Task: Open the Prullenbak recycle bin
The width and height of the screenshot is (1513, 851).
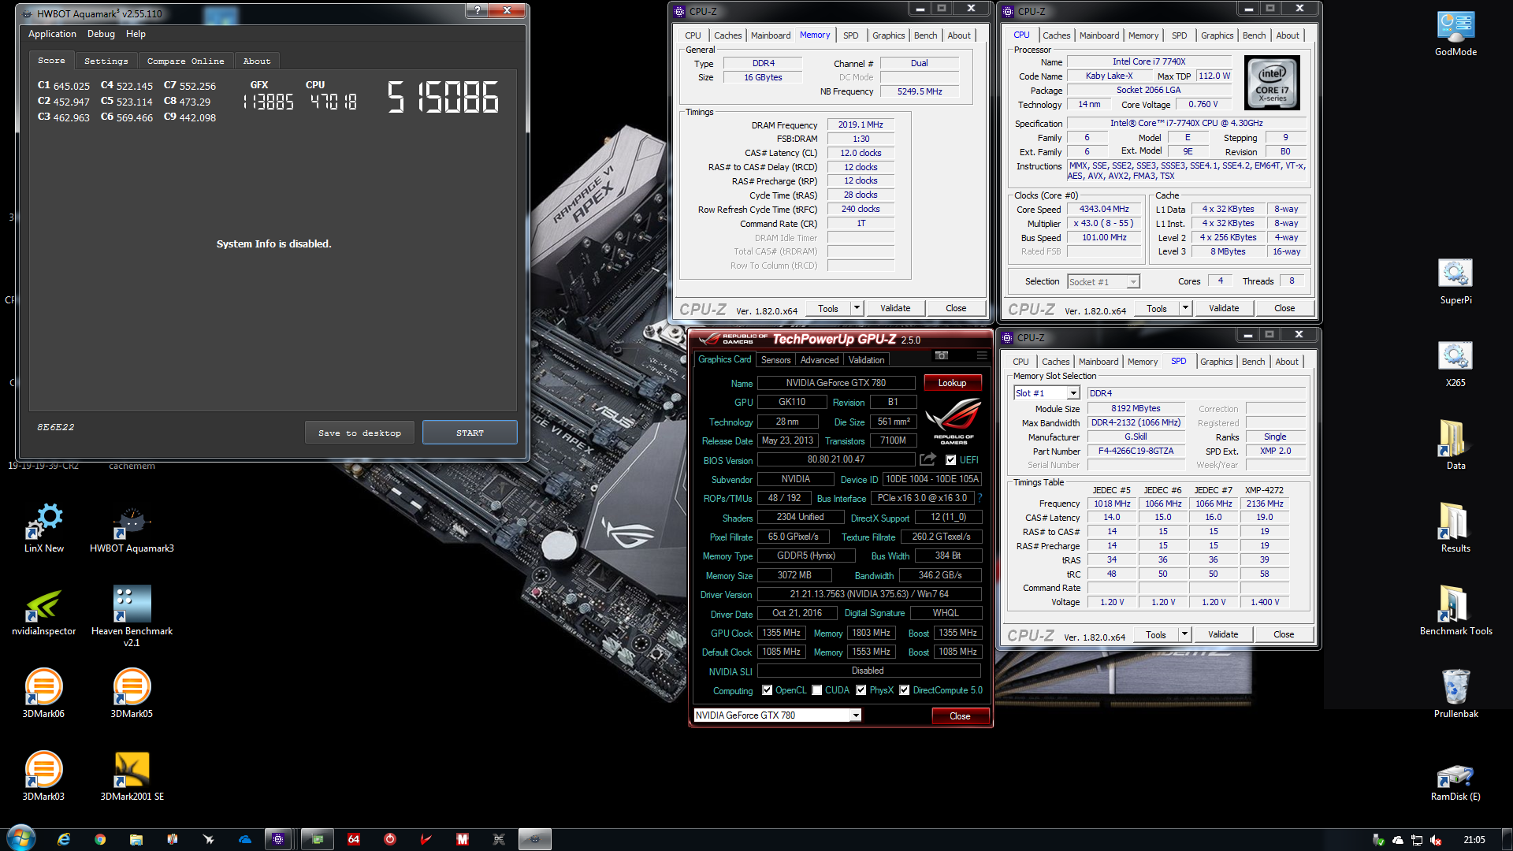Action: tap(1455, 694)
